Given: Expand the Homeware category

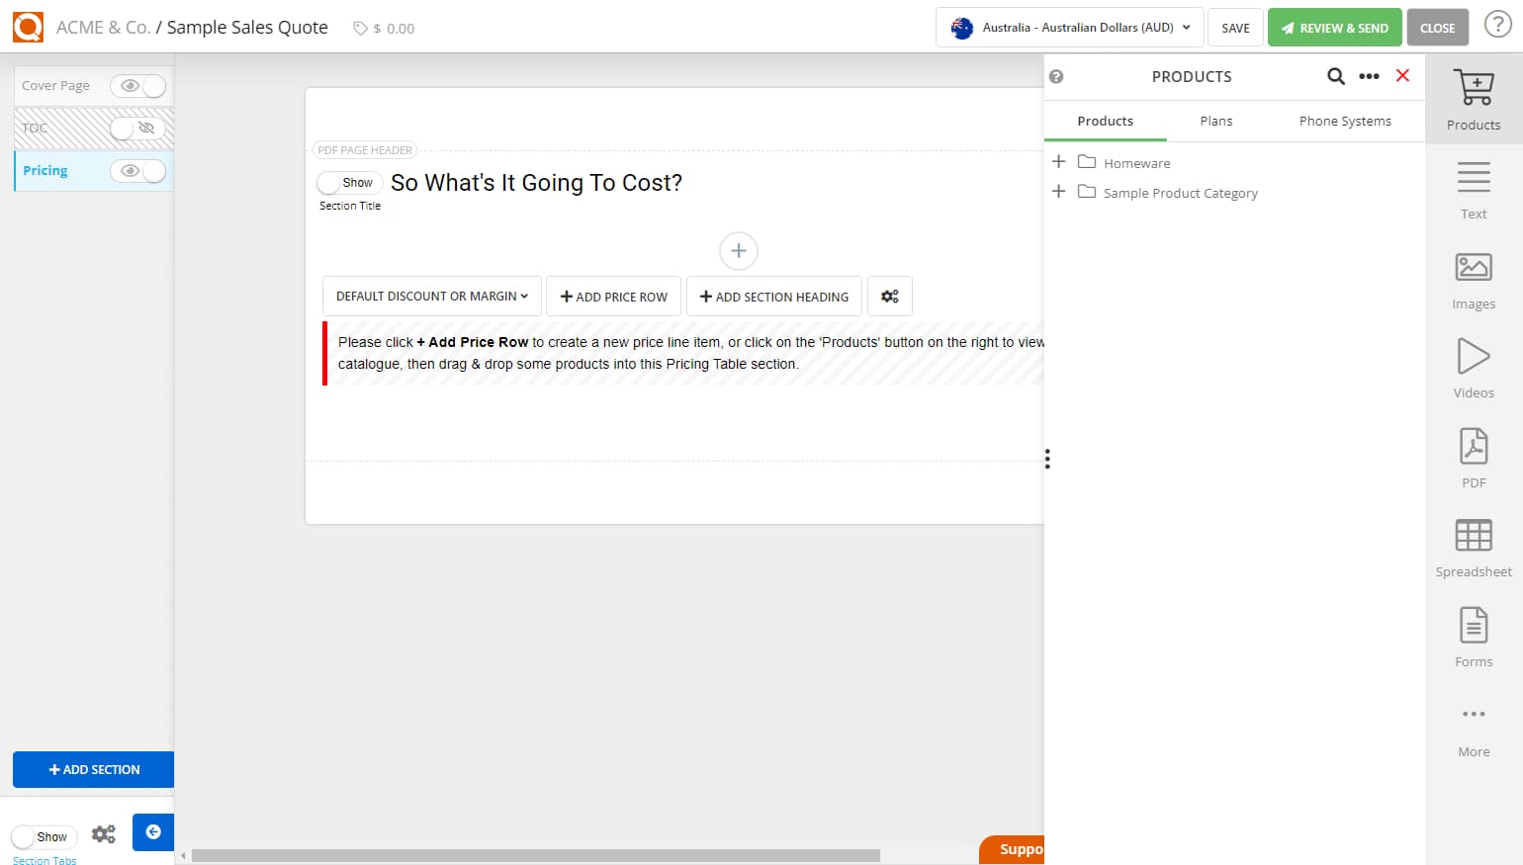Looking at the screenshot, I should (x=1058, y=161).
